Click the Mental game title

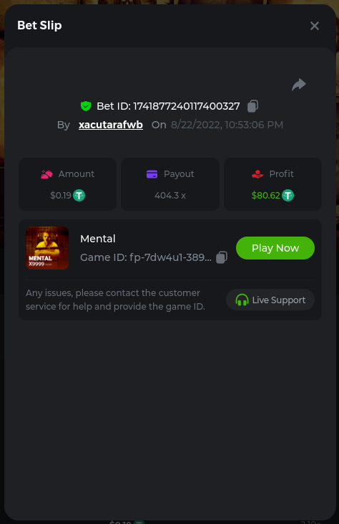98,239
